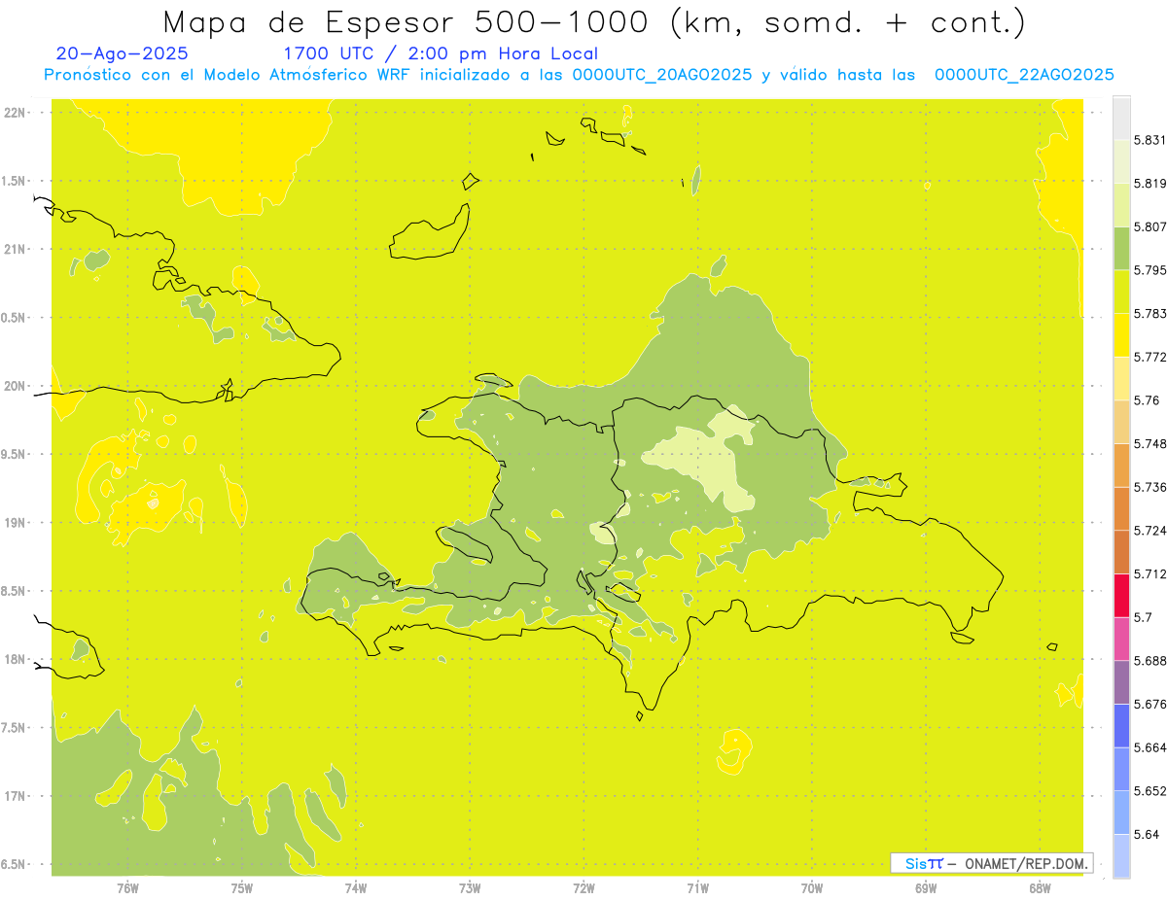This screenshot has height=901, width=1167.
Task: Select the legend value 5.807
Action: [1149, 226]
